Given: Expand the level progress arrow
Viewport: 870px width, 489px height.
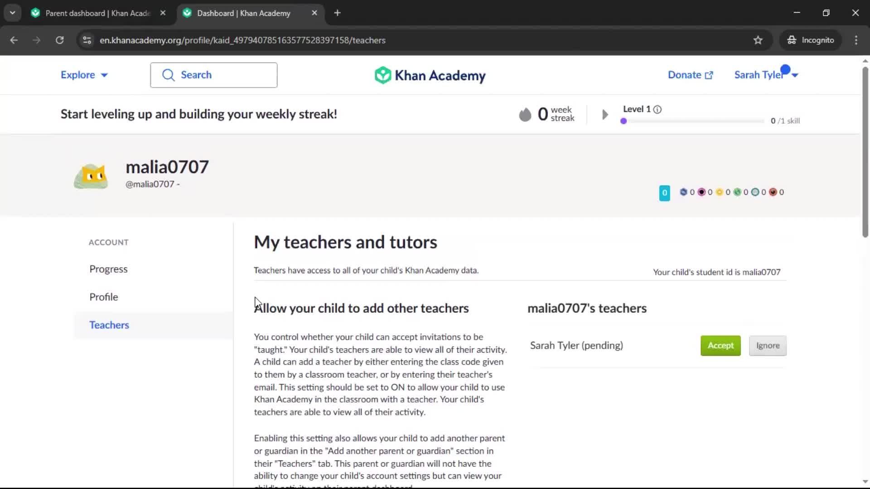Looking at the screenshot, I should click(605, 115).
